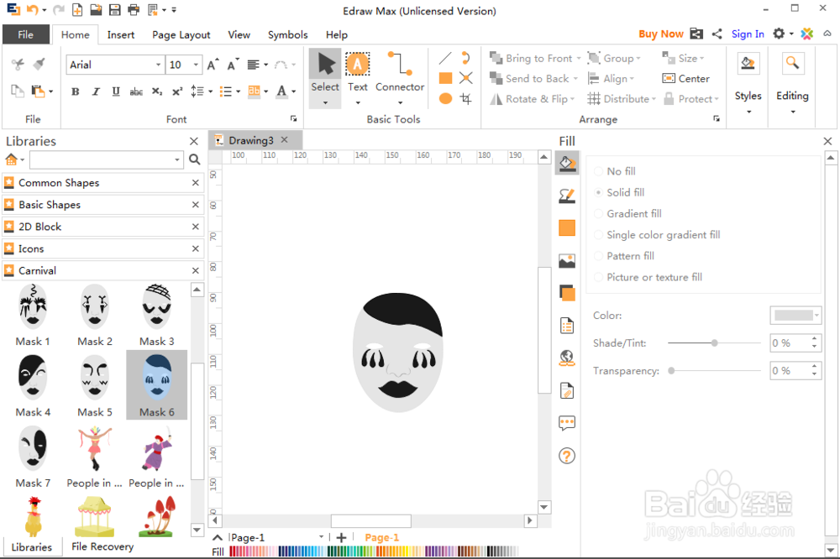Screen dimensions: 840x559
Task: Select the Gradient fill radio option
Action: [598, 214]
